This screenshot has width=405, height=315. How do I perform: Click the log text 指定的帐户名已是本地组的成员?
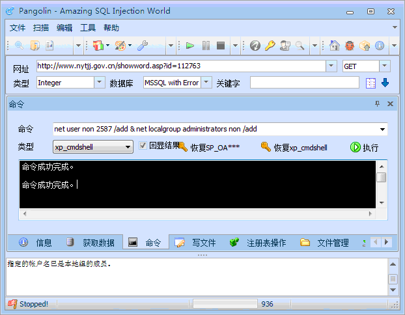[59, 264]
